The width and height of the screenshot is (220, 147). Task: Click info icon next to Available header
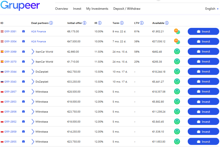167,23
